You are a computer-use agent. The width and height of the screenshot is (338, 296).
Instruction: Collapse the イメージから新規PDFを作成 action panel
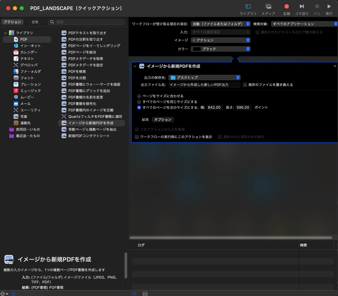[135, 66]
